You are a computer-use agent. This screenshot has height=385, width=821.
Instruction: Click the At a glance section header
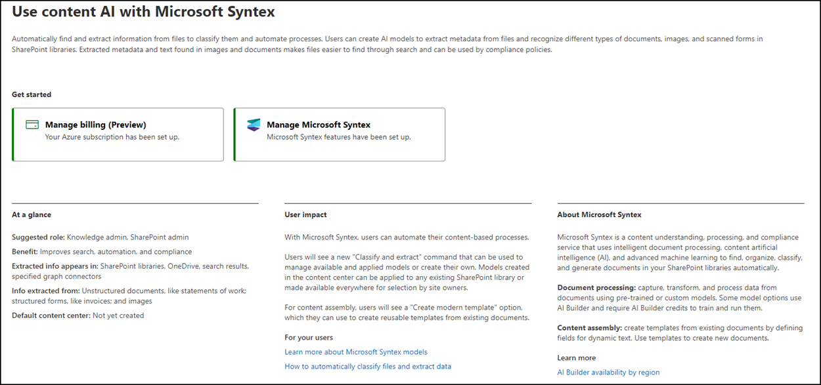tap(31, 214)
